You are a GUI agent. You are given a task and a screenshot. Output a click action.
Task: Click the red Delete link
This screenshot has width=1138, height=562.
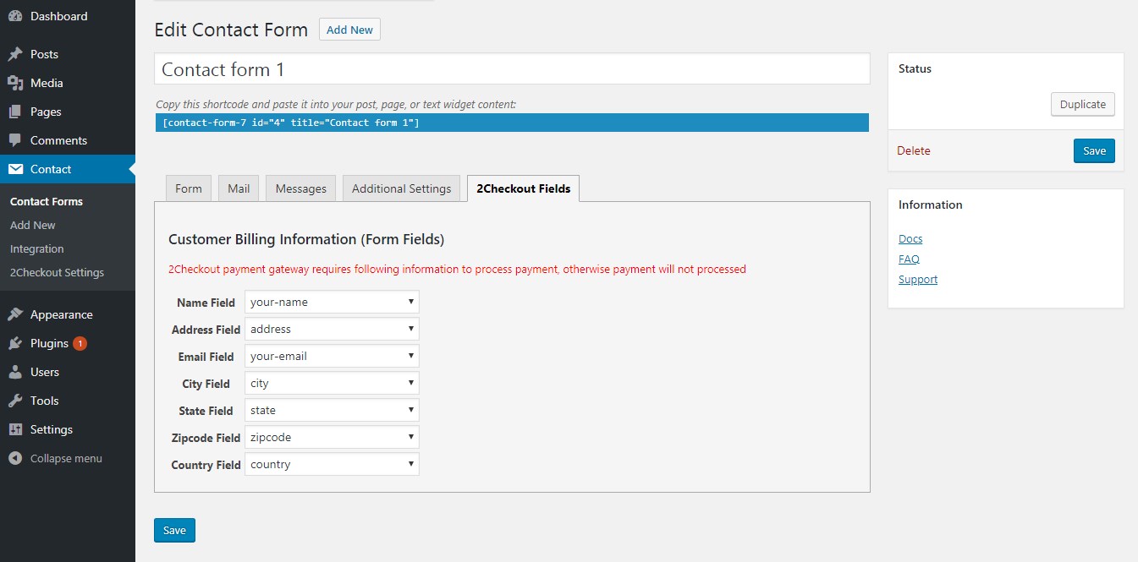coord(914,150)
